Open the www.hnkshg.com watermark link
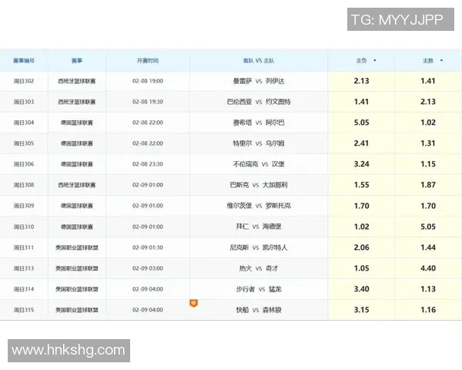The width and height of the screenshot is (462, 370). (69, 350)
